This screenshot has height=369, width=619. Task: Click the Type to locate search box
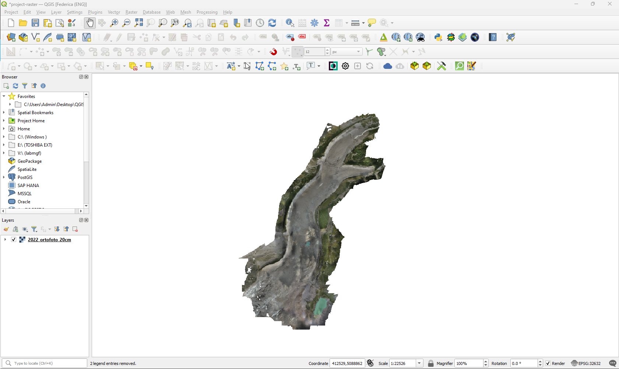pos(45,363)
